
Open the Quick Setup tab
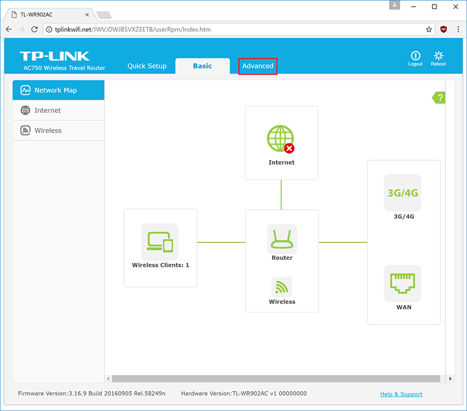147,66
